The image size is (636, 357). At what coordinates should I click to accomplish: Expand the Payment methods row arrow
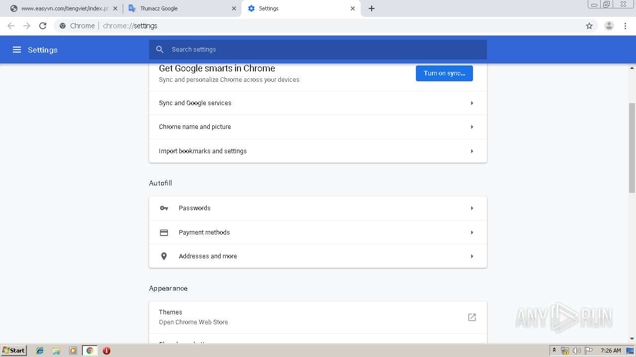click(472, 233)
